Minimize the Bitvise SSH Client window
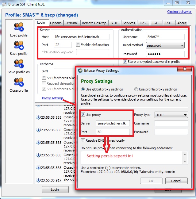This screenshot has height=199, width=196. (x=168, y=3)
